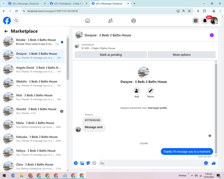This screenshot has width=224, height=179.
Task: Attach a photo with the image icon
Action: click(82, 163)
